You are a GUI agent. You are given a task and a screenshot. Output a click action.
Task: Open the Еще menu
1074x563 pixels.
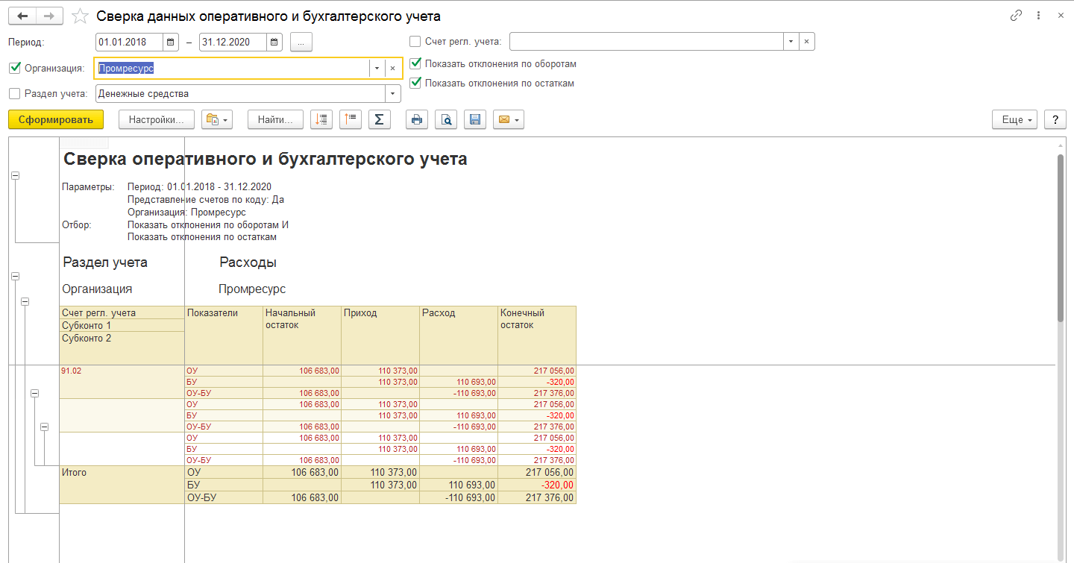1014,120
